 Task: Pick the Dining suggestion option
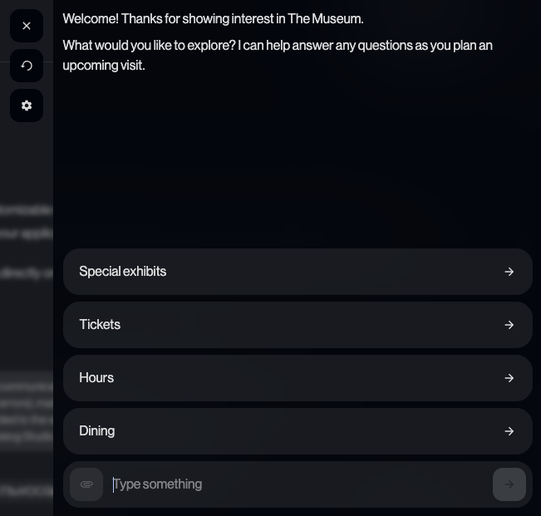[97, 431]
